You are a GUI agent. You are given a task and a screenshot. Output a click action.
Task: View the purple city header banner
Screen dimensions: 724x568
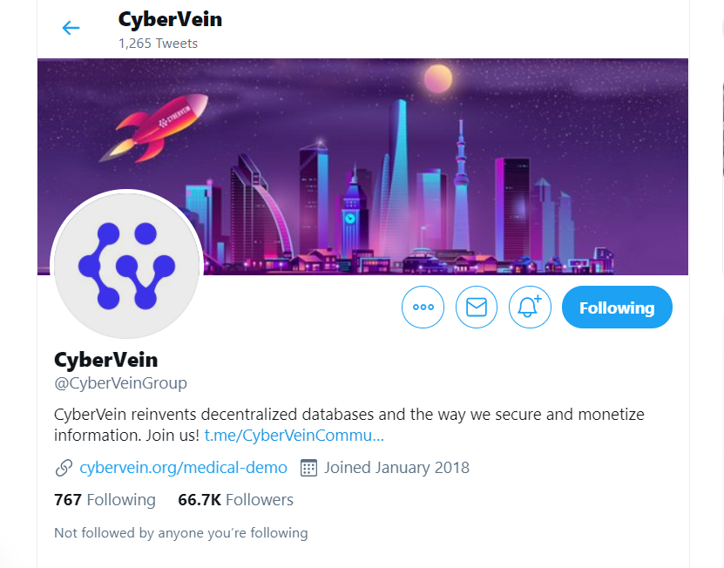[363, 166]
